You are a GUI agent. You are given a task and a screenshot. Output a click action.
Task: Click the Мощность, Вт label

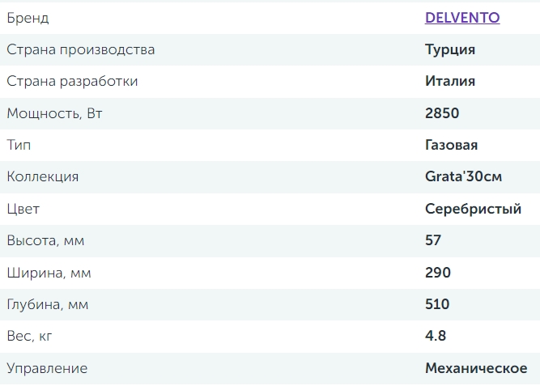point(54,113)
